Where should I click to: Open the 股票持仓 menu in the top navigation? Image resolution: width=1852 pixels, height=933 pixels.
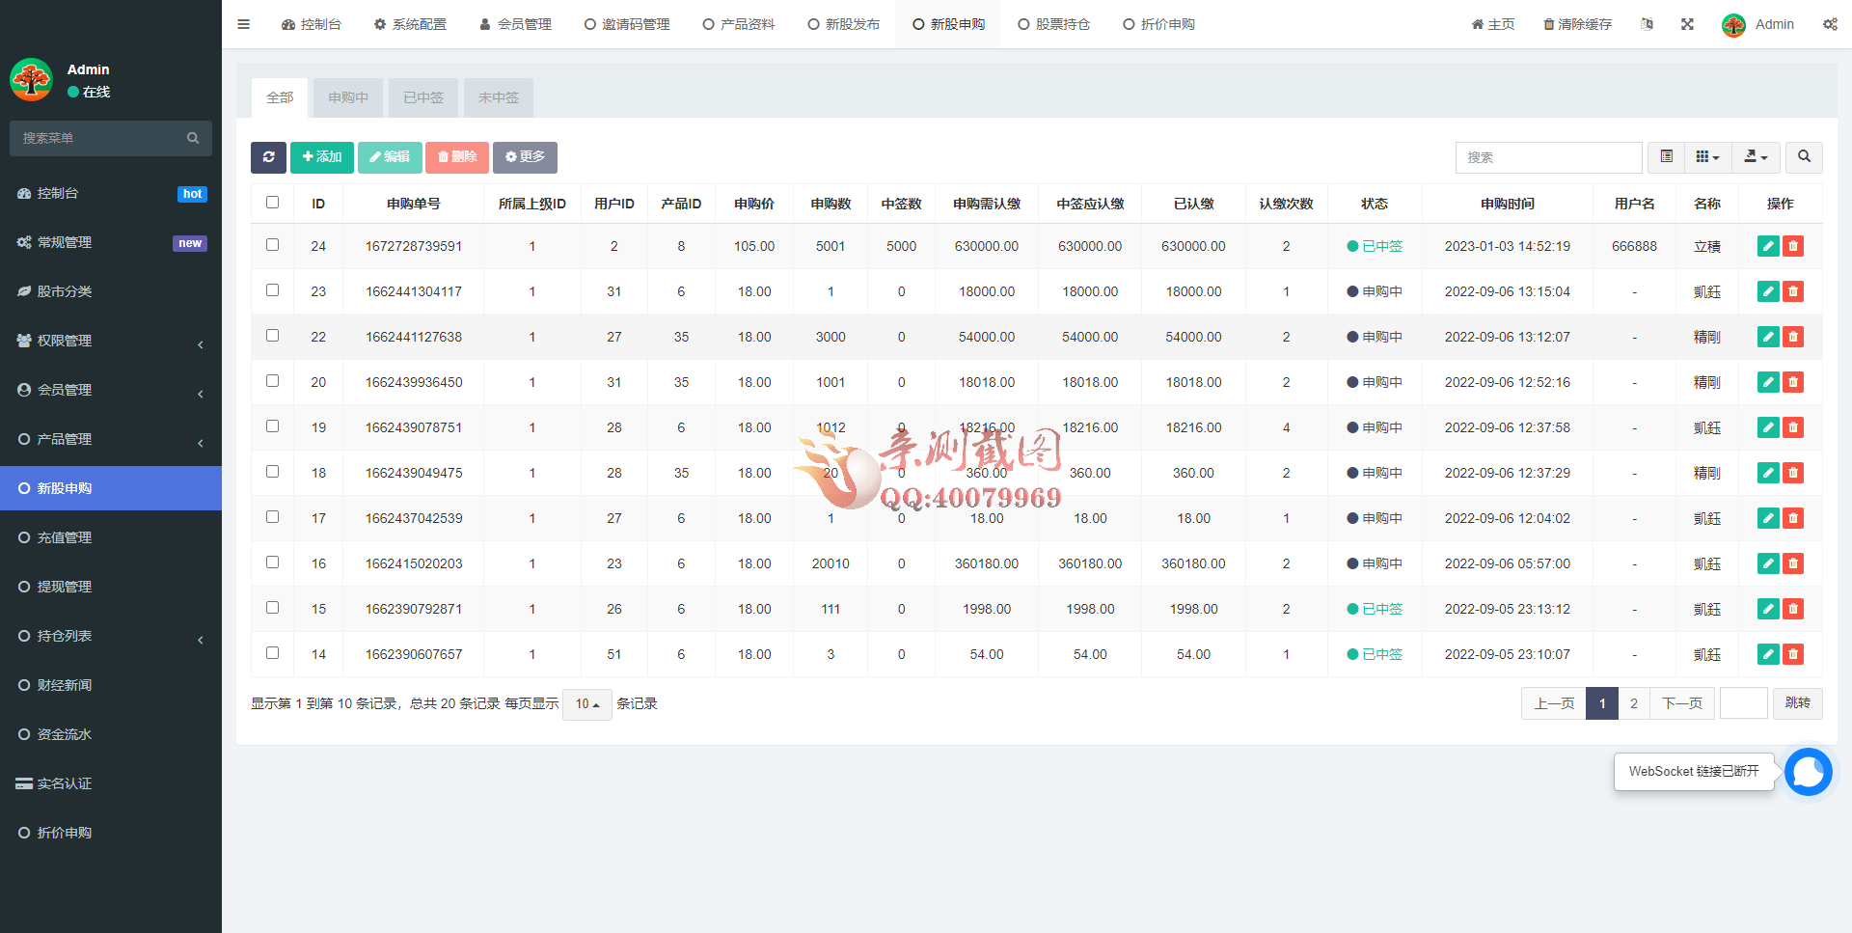click(1053, 24)
